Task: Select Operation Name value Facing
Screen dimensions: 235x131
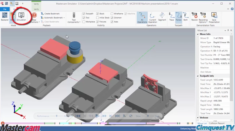Action: point(217,47)
